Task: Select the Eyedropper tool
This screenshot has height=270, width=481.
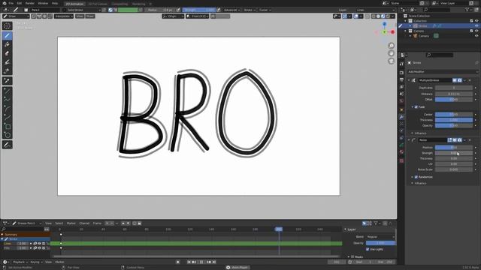Action: [x=7, y=81]
